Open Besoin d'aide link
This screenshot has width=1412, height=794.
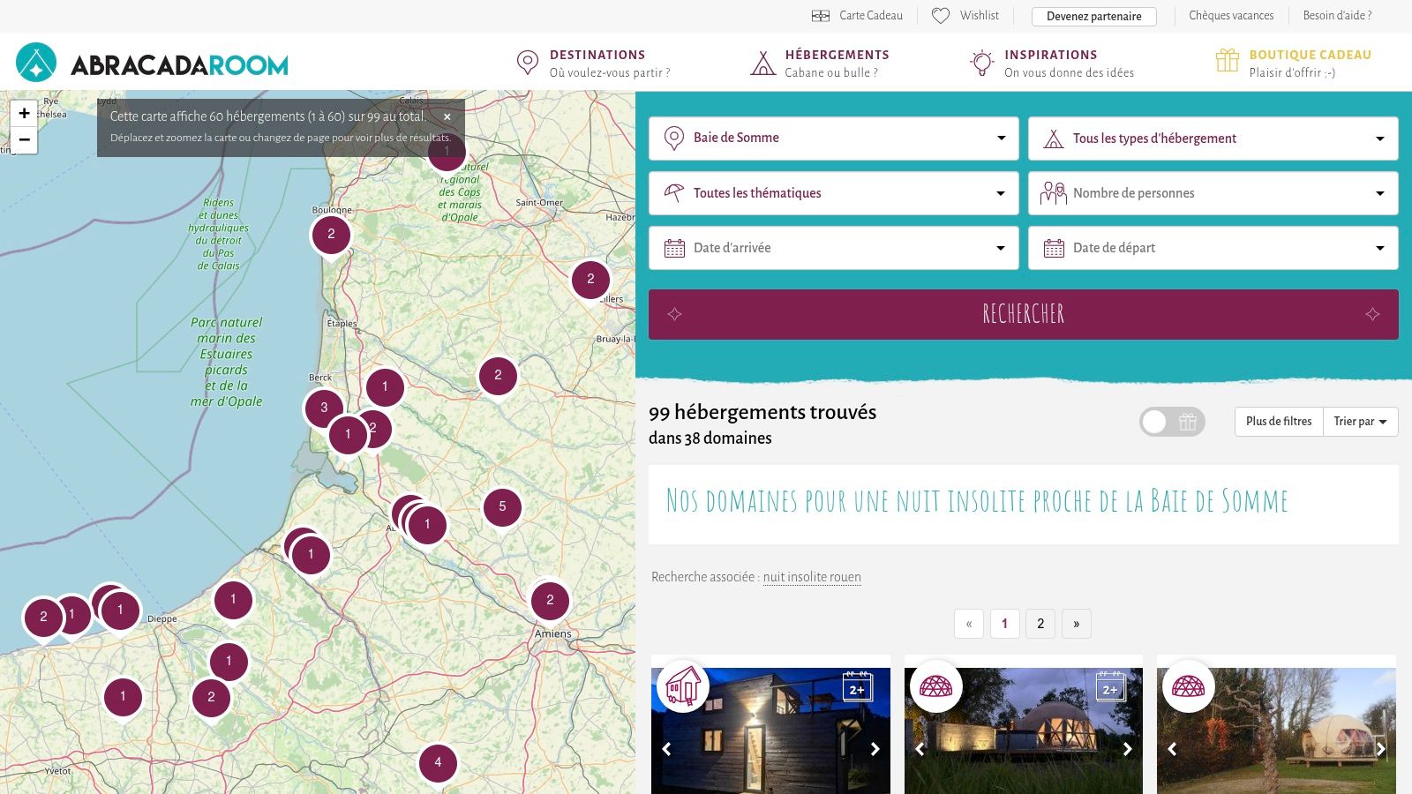[x=1337, y=16]
